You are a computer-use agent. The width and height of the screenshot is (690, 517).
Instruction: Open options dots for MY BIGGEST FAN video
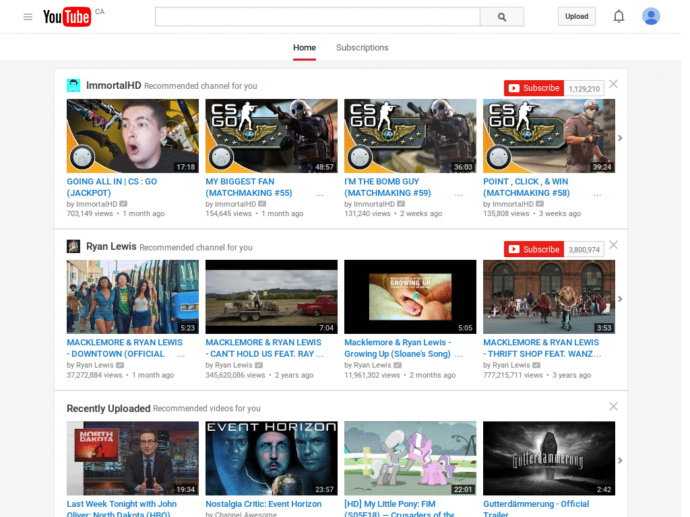(x=320, y=195)
